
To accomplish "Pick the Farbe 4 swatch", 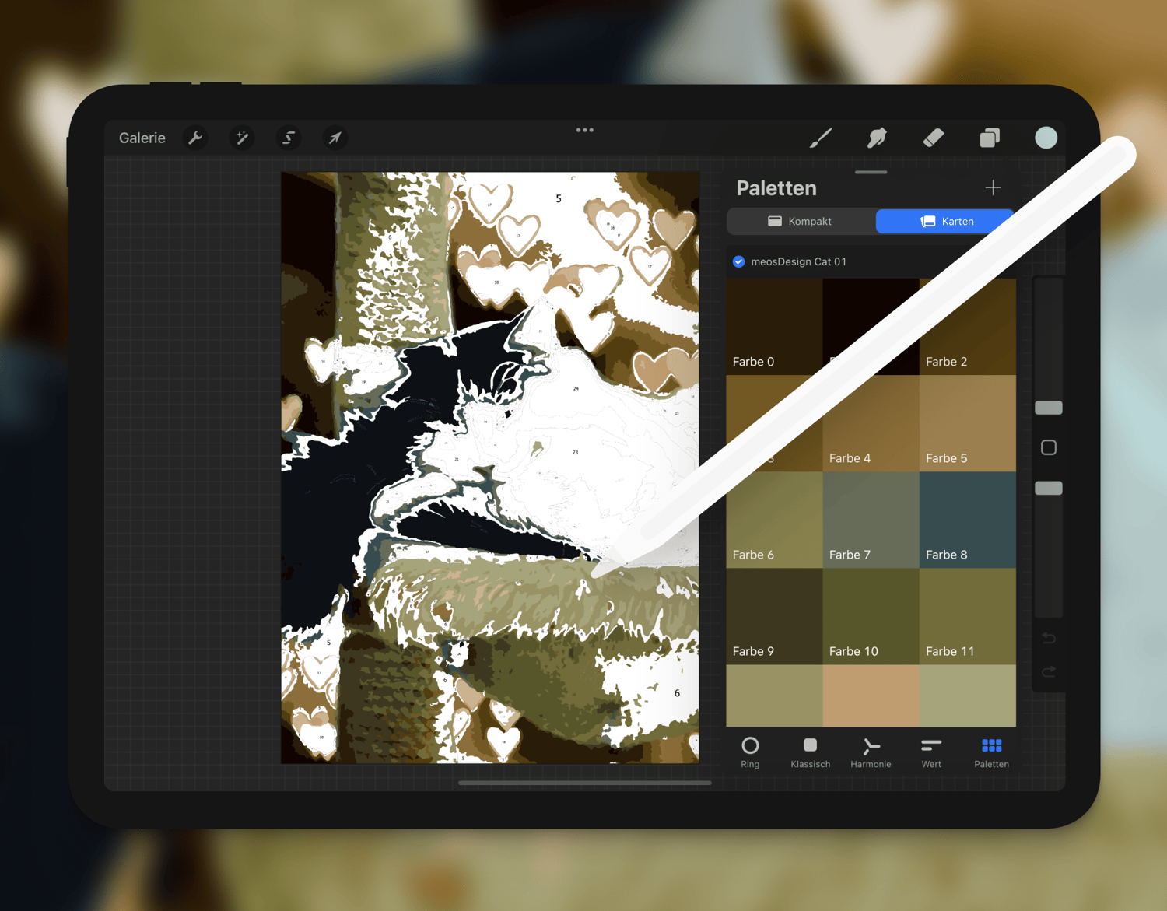I will 871,423.
